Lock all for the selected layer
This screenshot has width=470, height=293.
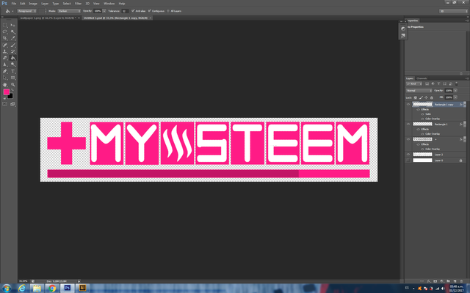coord(432,97)
